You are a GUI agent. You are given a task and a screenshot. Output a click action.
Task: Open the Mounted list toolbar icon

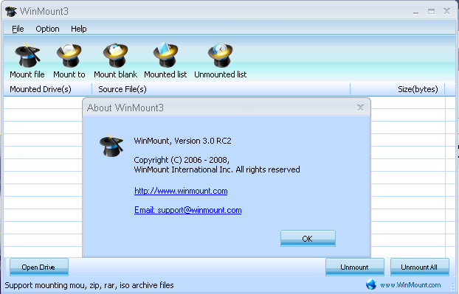[x=165, y=55]
